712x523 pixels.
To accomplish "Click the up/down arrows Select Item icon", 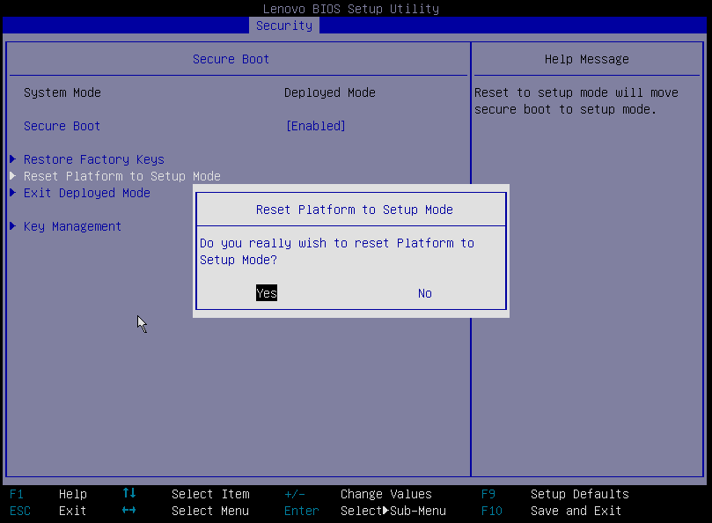I will tap(129, 494).
